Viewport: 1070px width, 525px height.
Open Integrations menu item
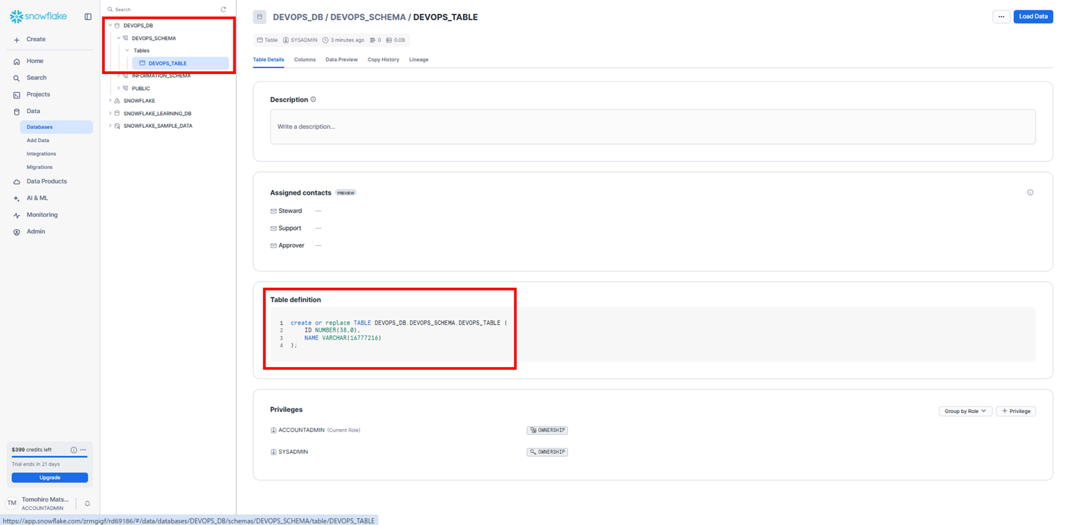pyautogui.click(x=41, y=154)
